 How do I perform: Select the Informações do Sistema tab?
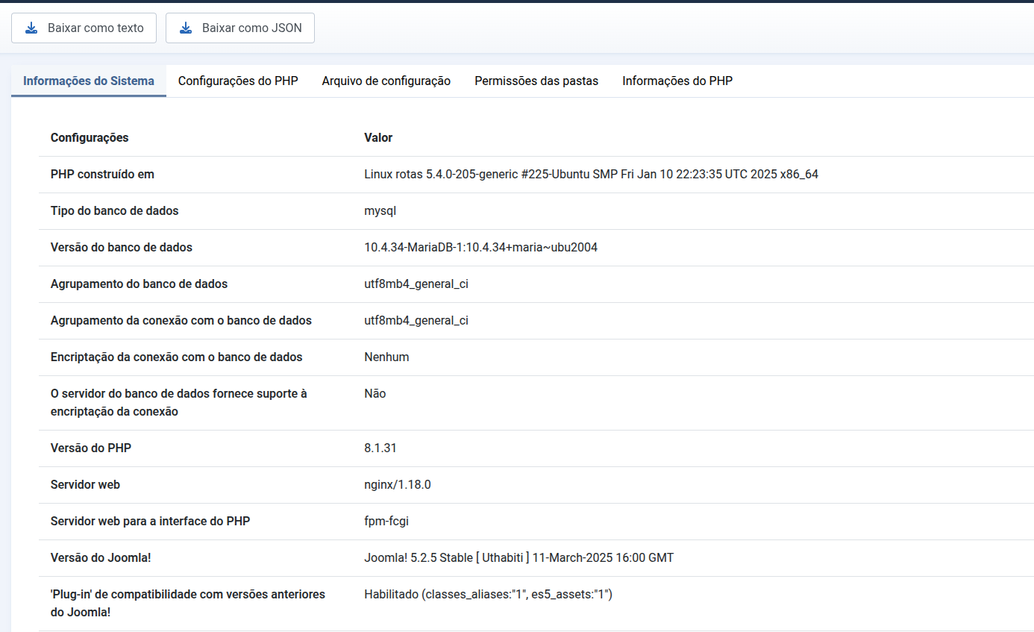(89, 81)
